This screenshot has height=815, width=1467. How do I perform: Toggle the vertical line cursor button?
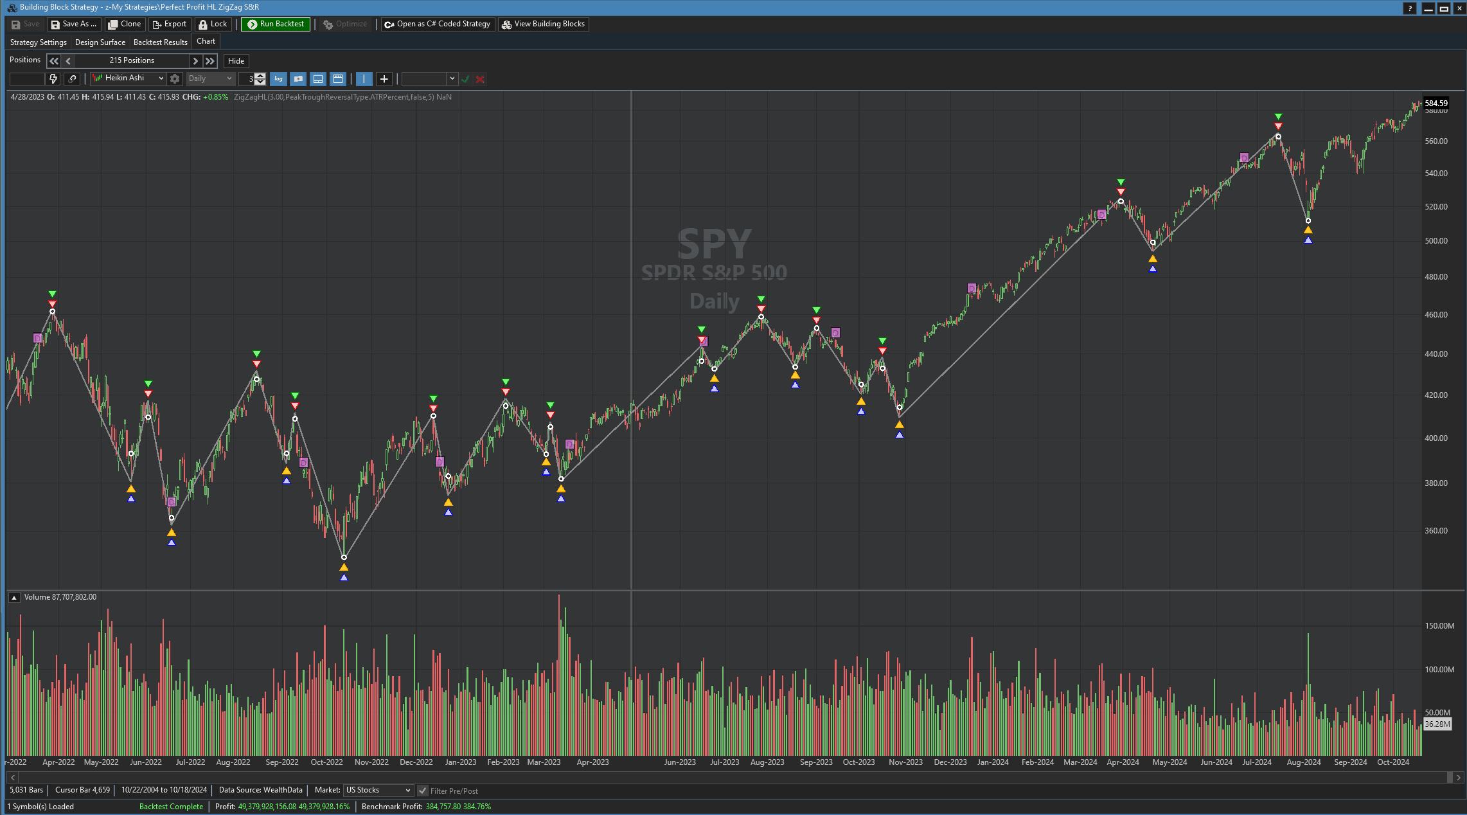364,79
